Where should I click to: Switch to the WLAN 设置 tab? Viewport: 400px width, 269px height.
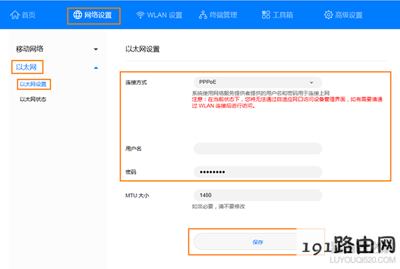tap(159, 15)
